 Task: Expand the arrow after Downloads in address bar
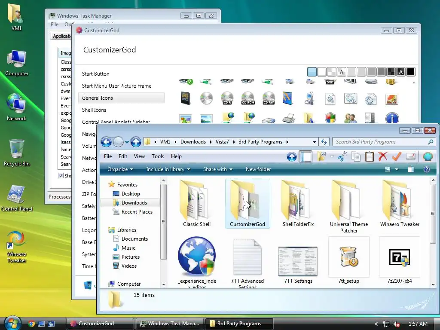pyautogui.click(x=211, y=142)
